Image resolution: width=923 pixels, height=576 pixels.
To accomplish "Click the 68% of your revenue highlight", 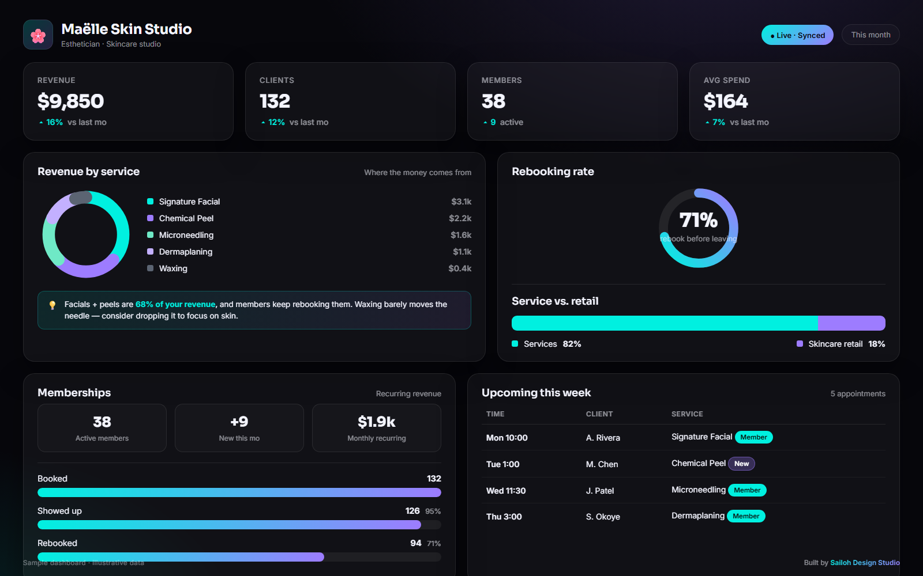I will point(175,304).
